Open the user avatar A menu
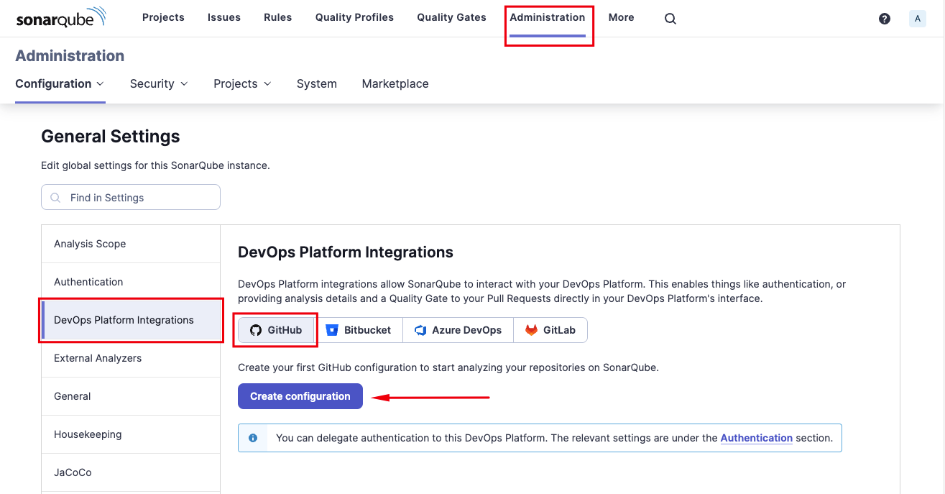The image size is (945, 494). tap(918, 19)
